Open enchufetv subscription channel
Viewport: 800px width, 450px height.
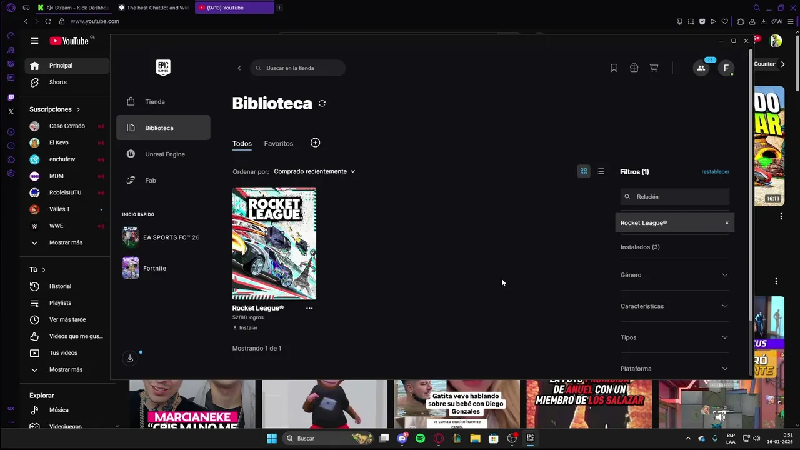(67, 159)
